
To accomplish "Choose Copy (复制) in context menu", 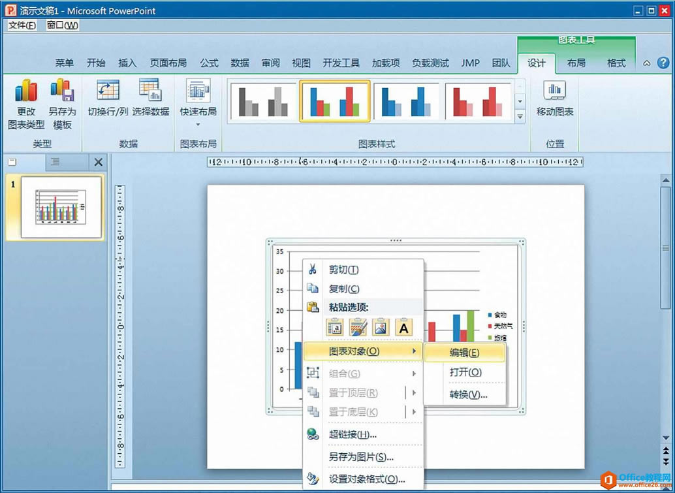I will point(364,289).
